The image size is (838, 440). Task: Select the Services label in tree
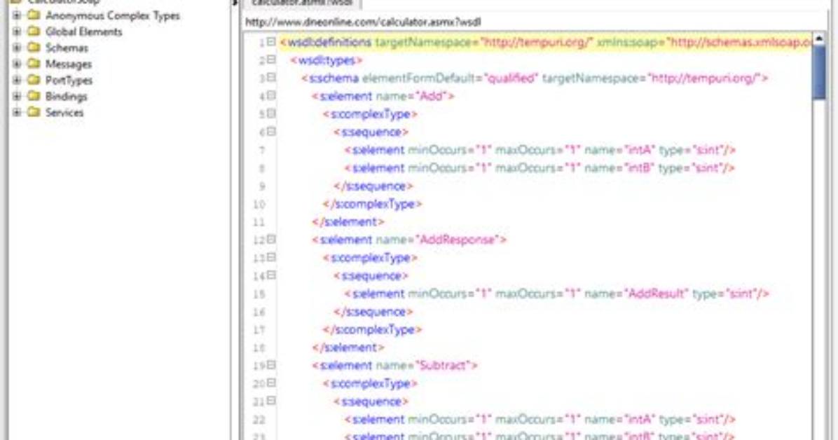click(x=64, y=112)
